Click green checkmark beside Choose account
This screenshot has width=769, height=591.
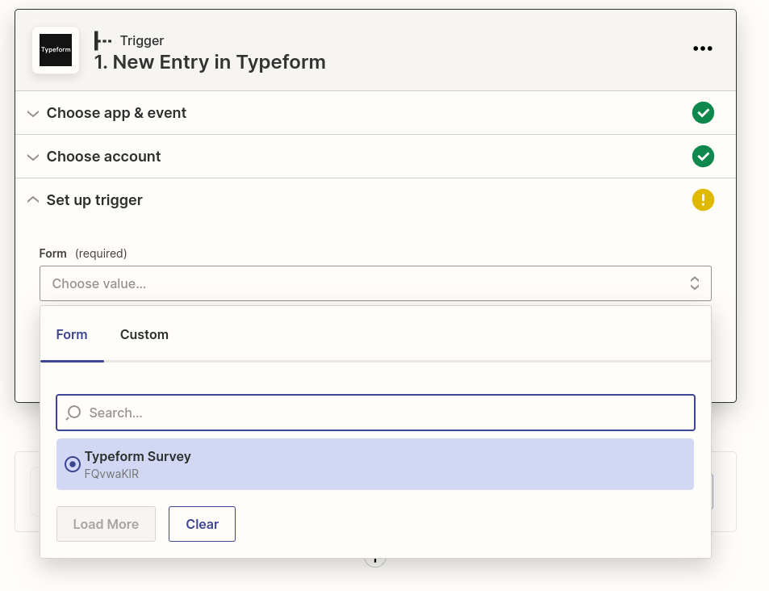point(703,157)
